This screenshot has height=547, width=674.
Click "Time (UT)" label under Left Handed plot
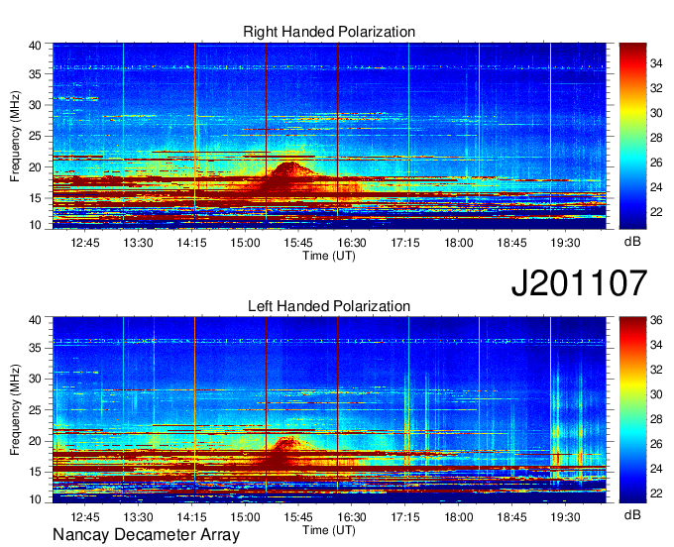(x=329, y=530)
